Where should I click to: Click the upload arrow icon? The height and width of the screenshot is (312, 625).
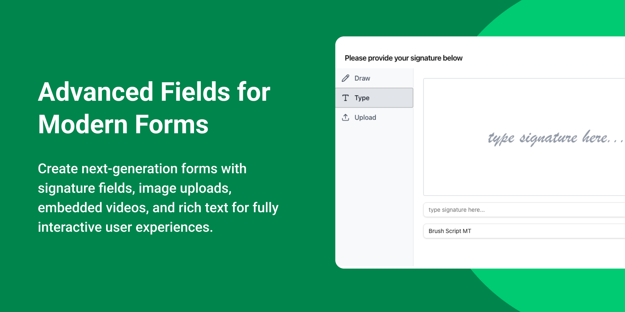(x=345, y=117)
